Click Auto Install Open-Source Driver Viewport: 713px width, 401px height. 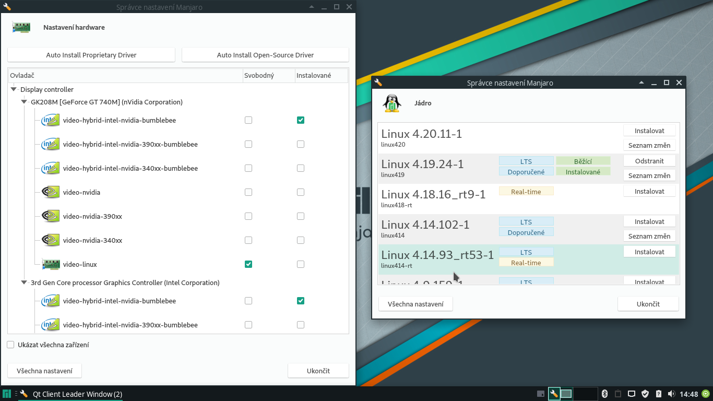[265, 55]
